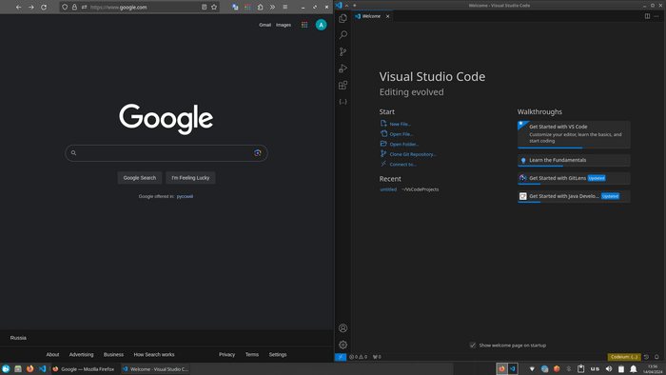Image resolution: width=666 pixels, height=375 pixels.
Task: Open the translate extension icon in the Firefox toolbar
Action: point(235,8)
